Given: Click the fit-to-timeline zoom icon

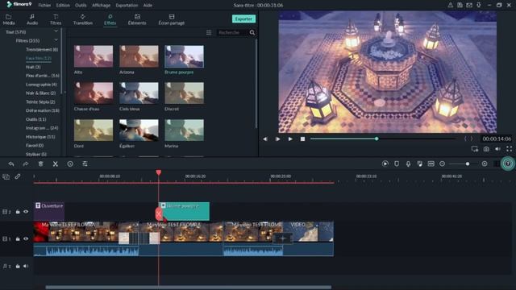Looking at the screenshot, I should pos(431,164).
